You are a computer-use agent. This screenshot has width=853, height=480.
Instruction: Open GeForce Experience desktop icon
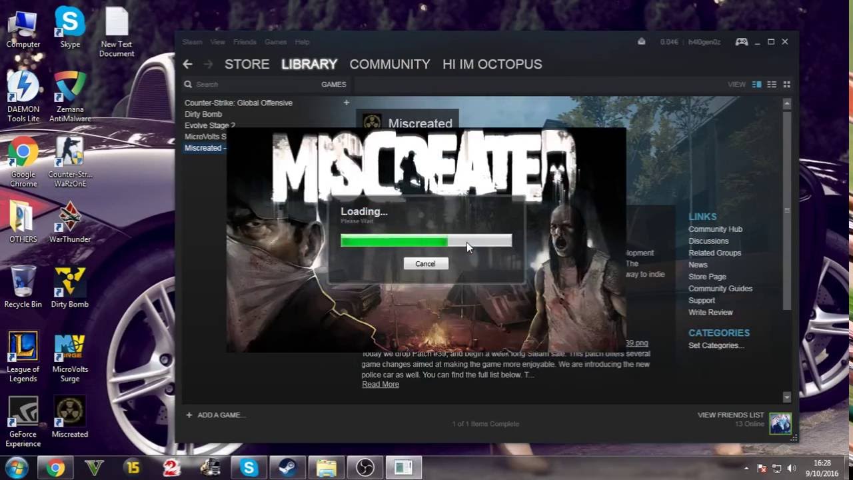(23, 422)
